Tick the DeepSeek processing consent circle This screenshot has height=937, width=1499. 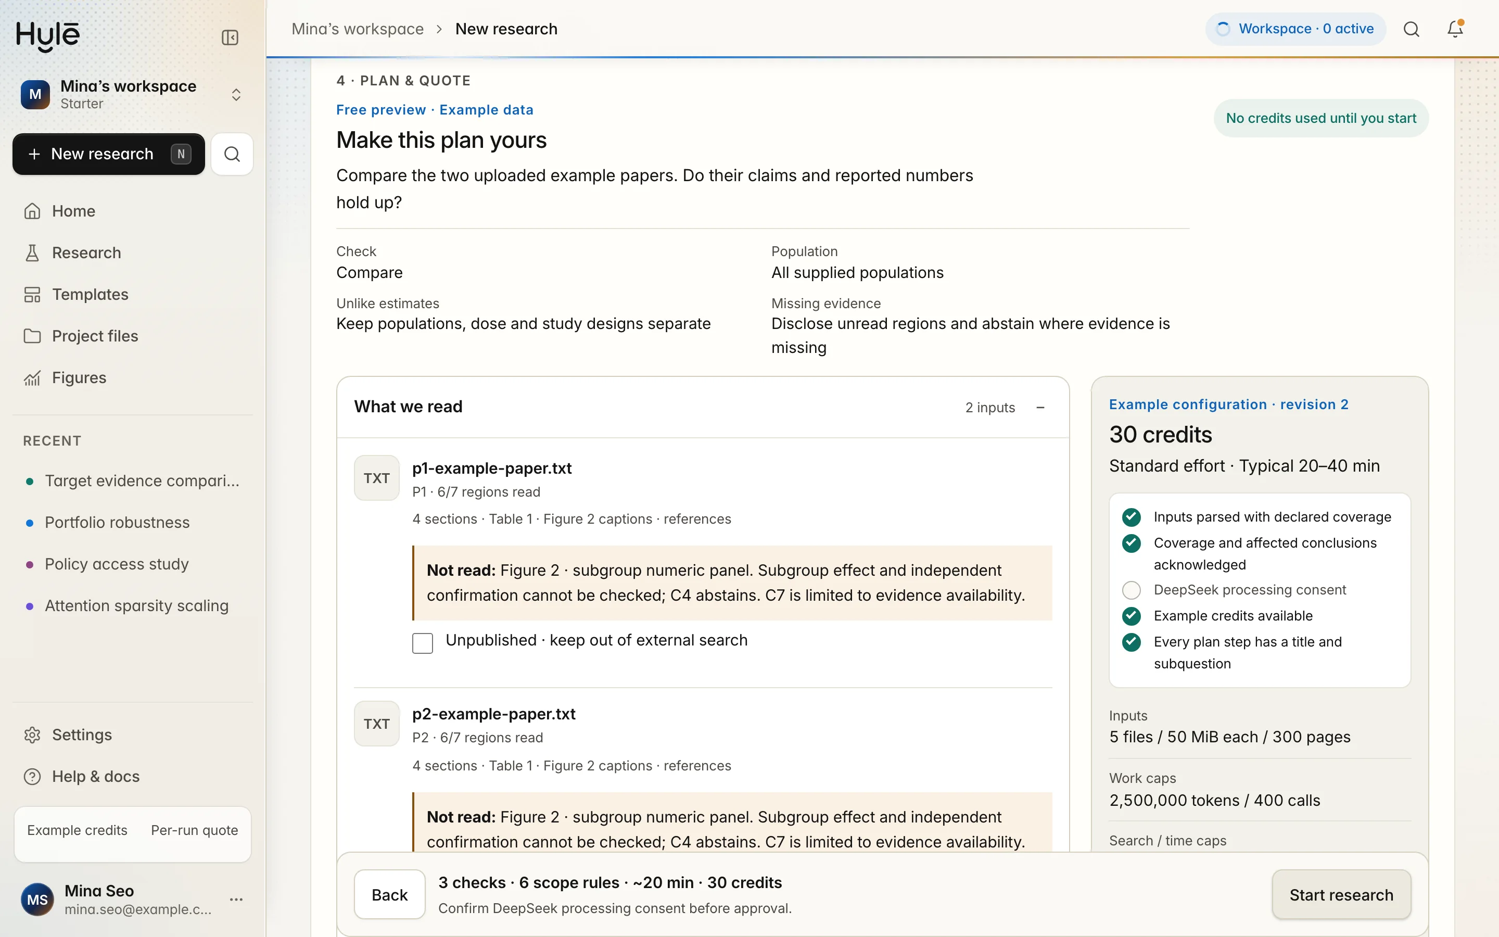tap(1132, 590)
